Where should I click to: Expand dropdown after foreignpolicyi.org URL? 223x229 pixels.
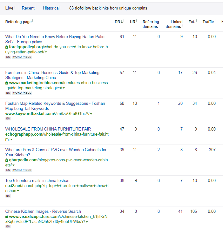point(46,52)
